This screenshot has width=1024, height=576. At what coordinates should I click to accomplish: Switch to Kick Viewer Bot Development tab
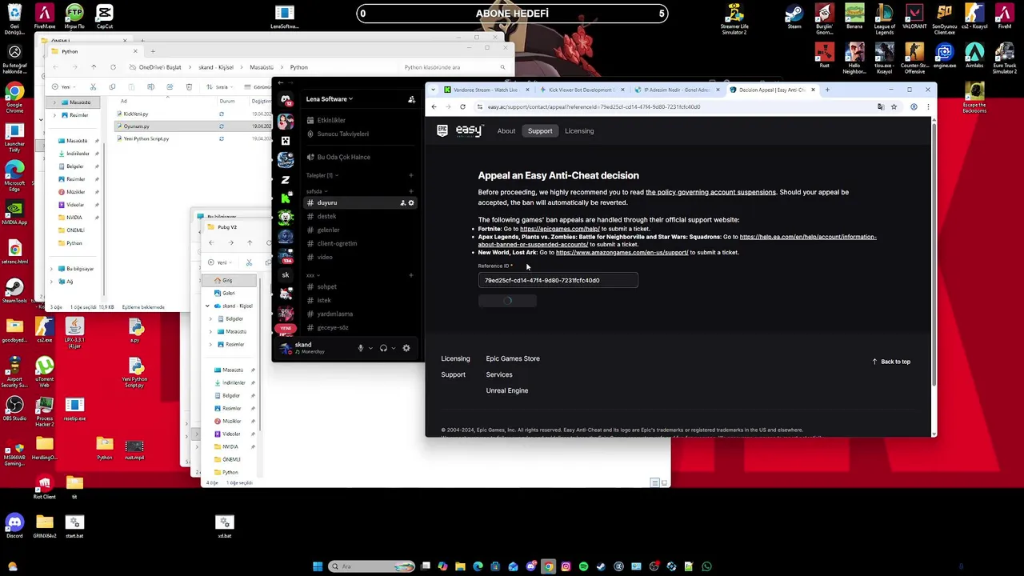point(581,90)
